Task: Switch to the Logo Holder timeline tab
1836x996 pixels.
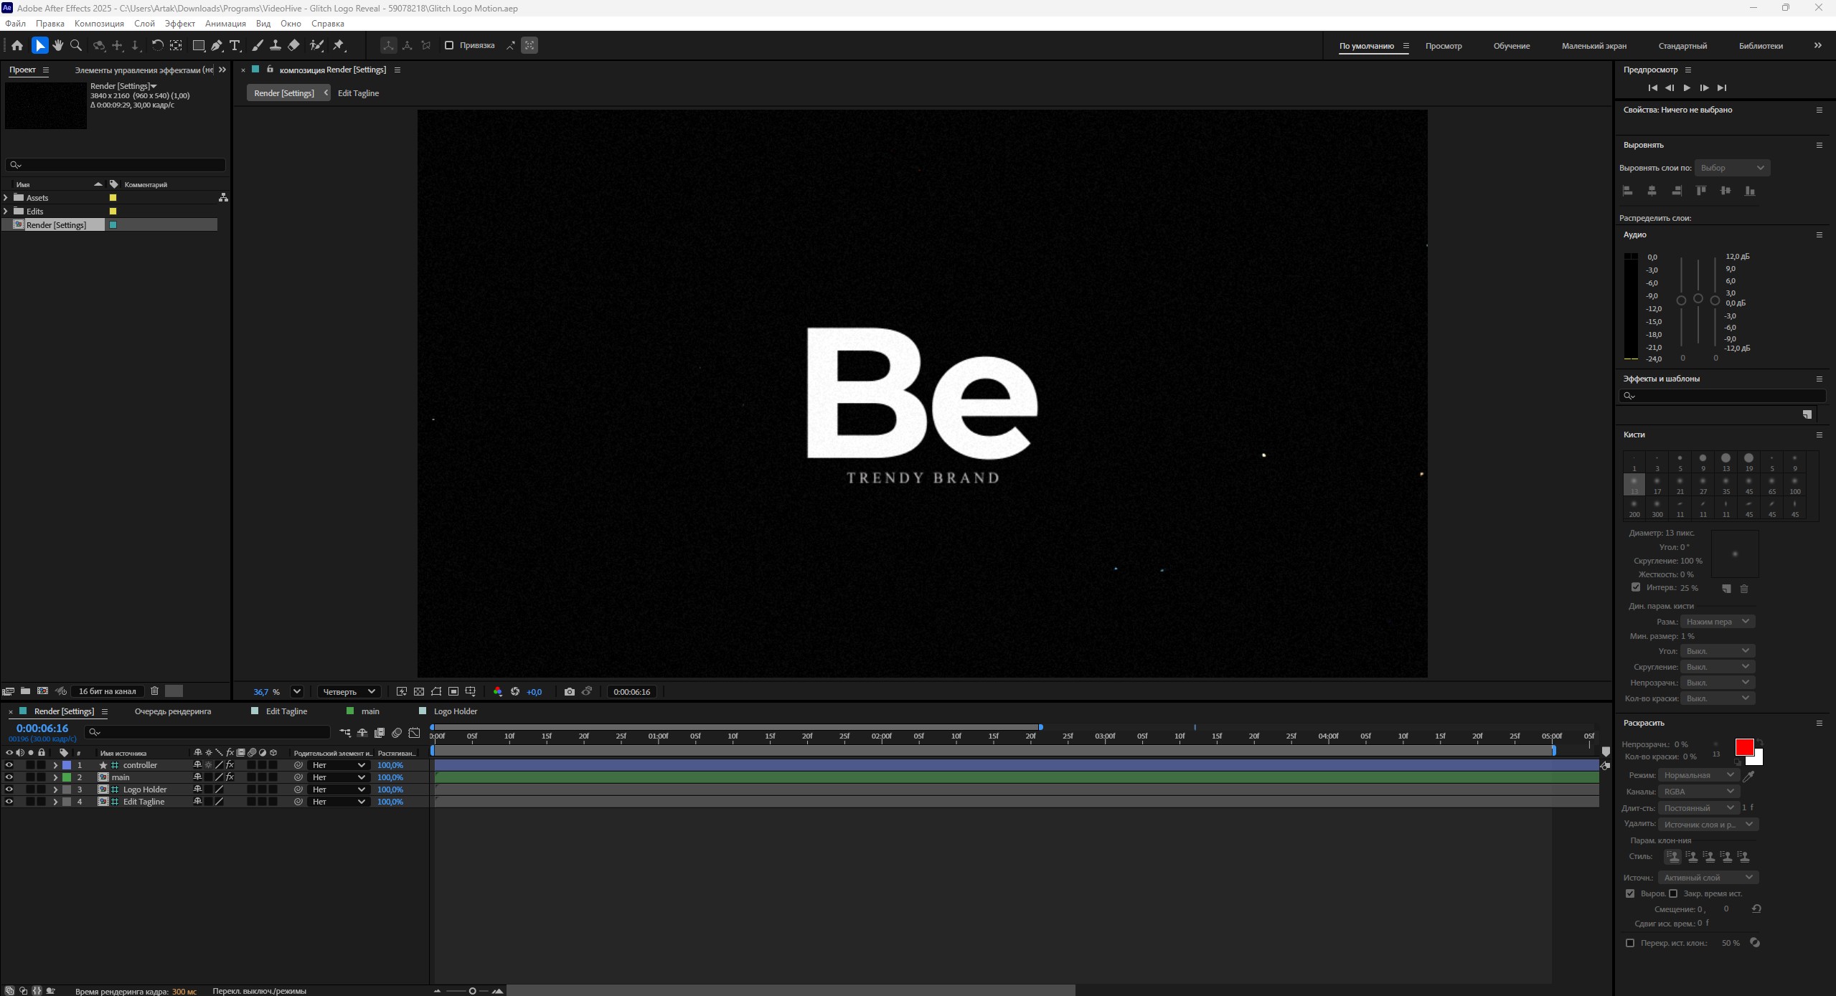Action: 455,711
